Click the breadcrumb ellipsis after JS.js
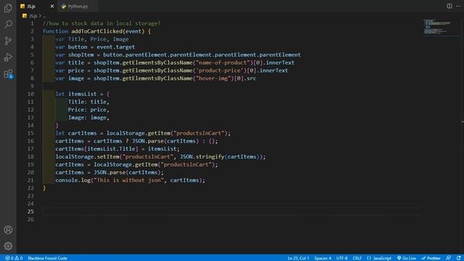Screen dimensions: 464x261 [x=44, y=16]
